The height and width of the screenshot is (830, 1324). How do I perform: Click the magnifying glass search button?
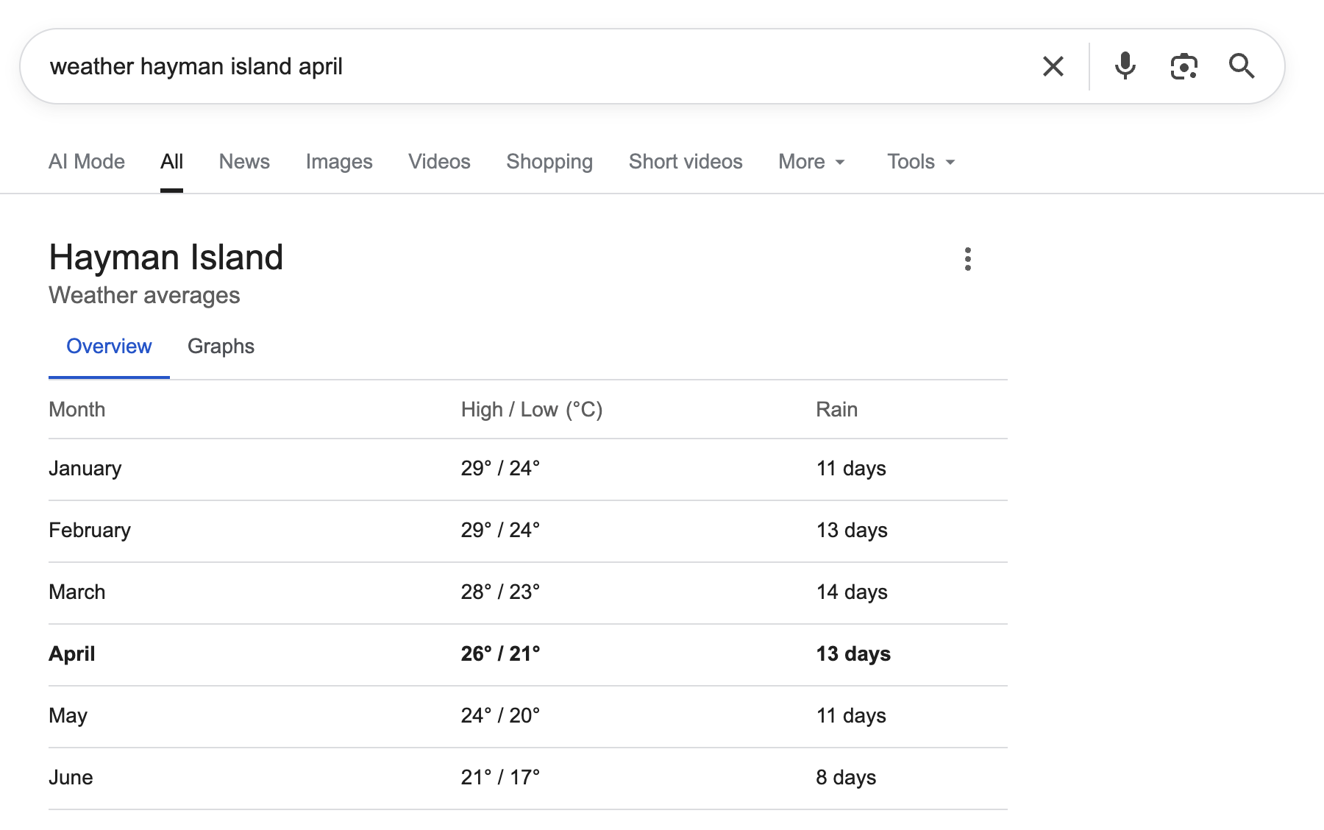(x=1242, y=66)
